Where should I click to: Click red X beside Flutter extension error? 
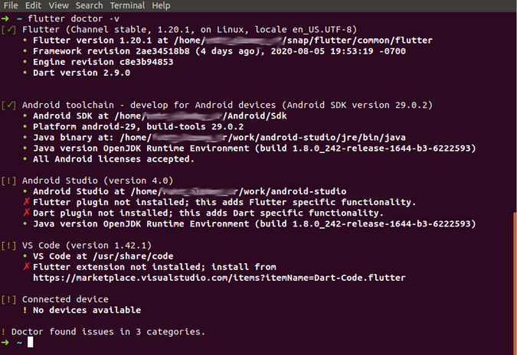click(x=25, y=267)
